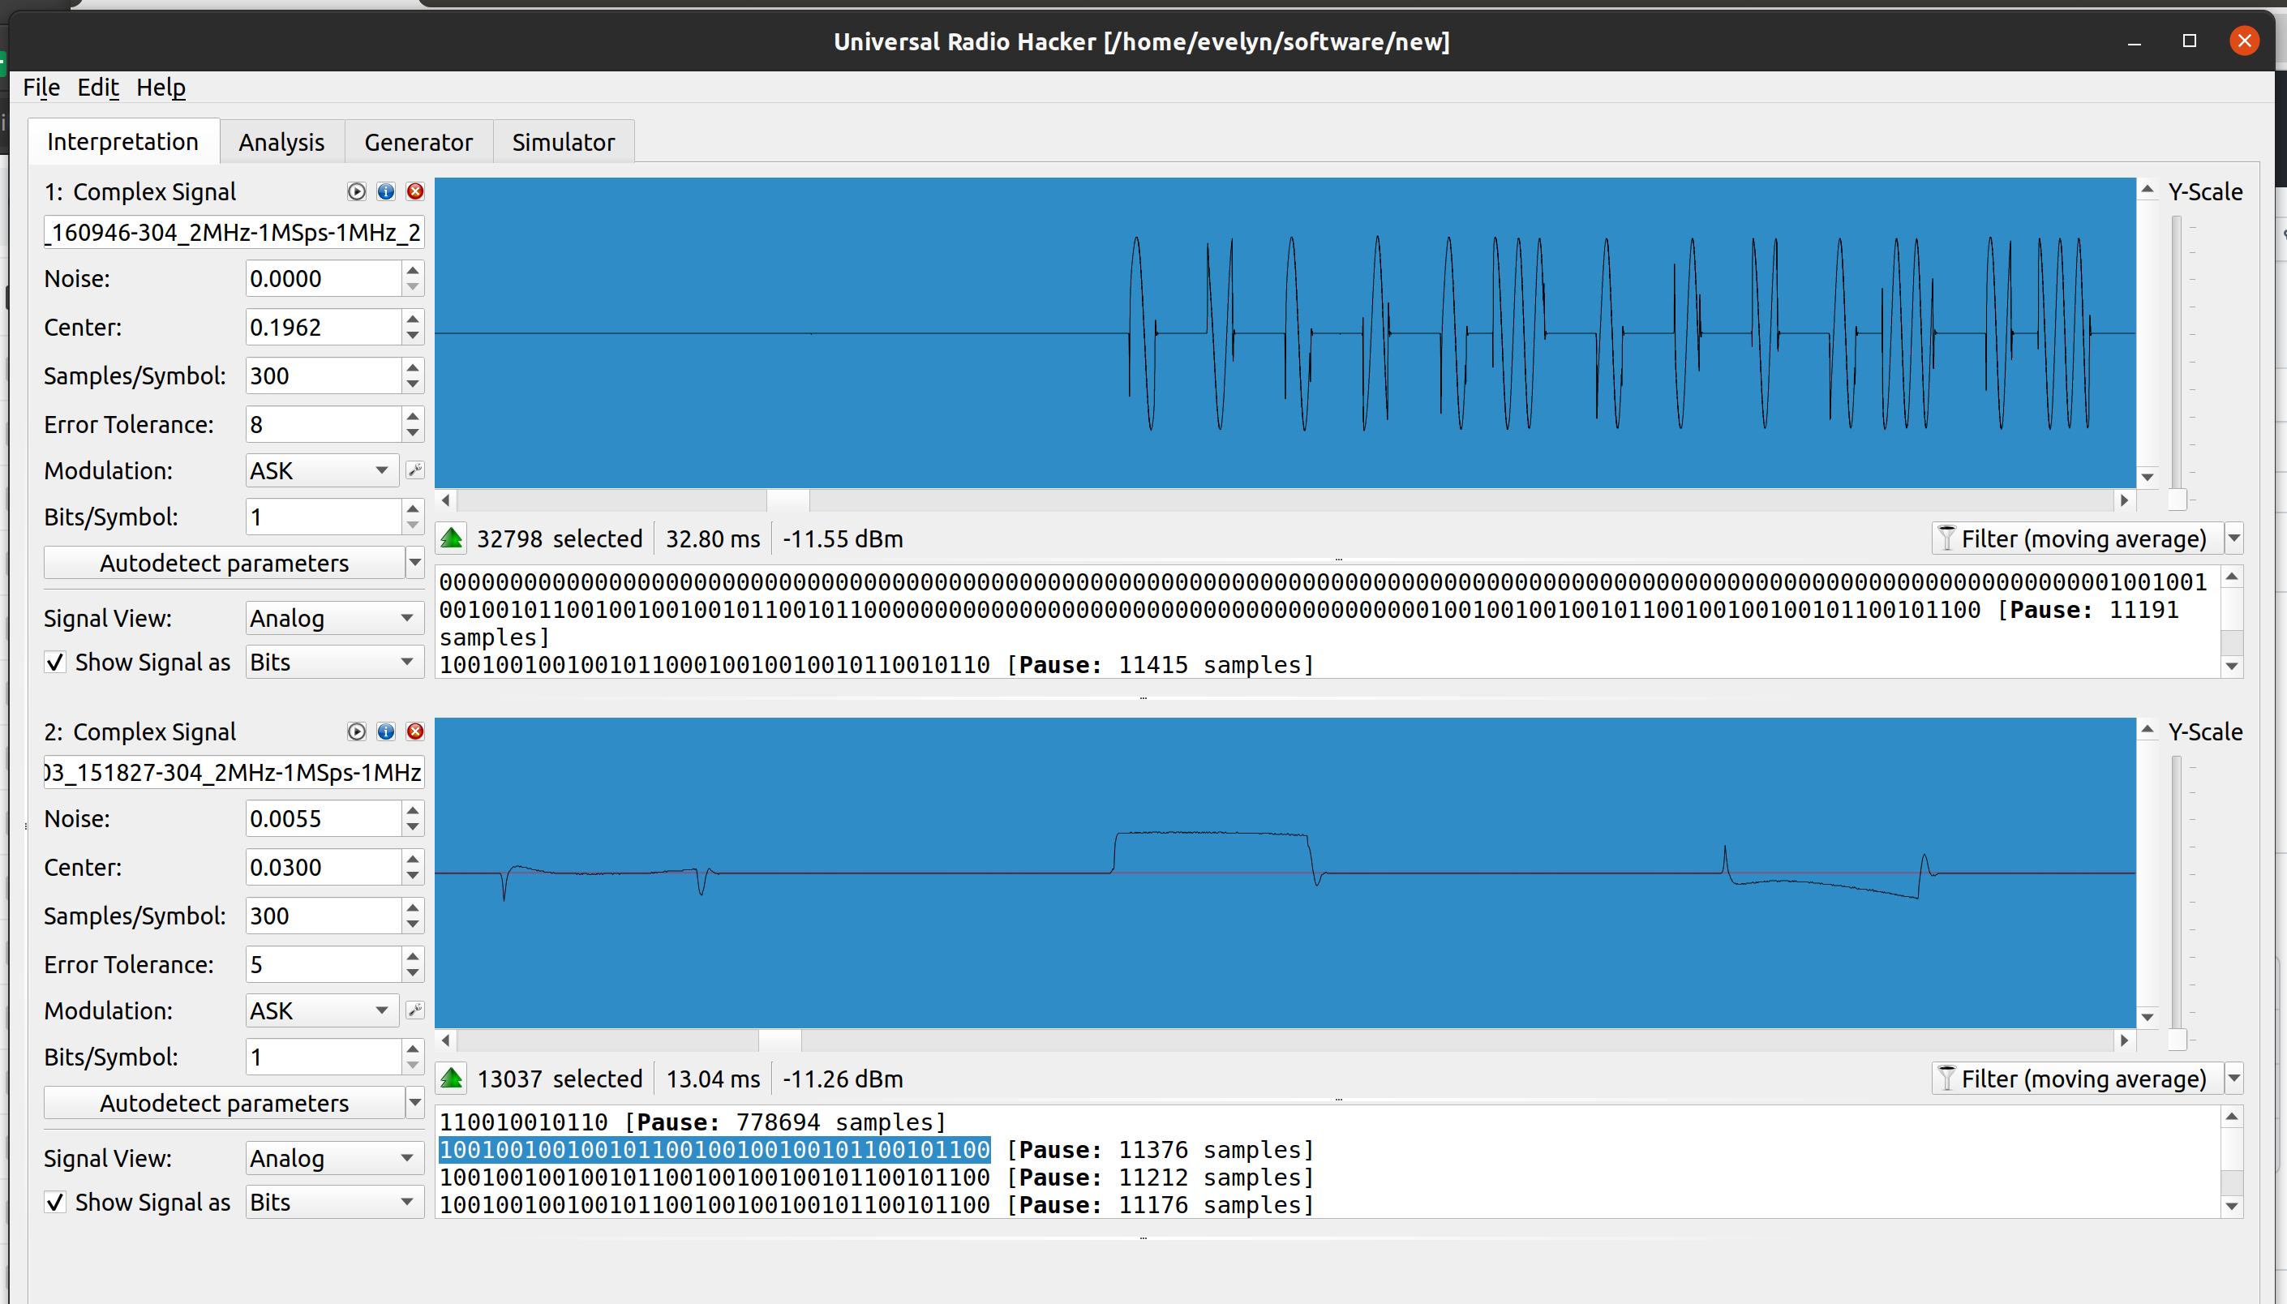Open info for signal 1
2287x1304 pixels.
pos(386,191)
